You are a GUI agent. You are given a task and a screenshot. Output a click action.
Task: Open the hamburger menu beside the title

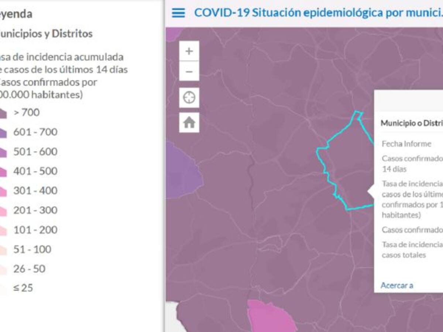pyautogui.click(x=178, y=13)
